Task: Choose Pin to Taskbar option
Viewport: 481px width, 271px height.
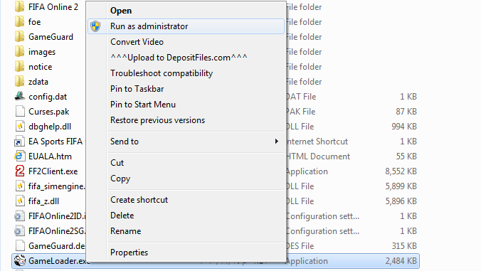Action: pyautogui.click(x=137, y=89)
